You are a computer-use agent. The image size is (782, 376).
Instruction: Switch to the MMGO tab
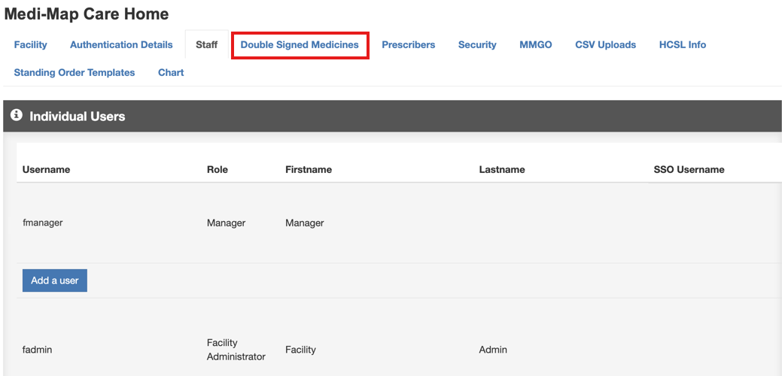(x=535, y=45)
